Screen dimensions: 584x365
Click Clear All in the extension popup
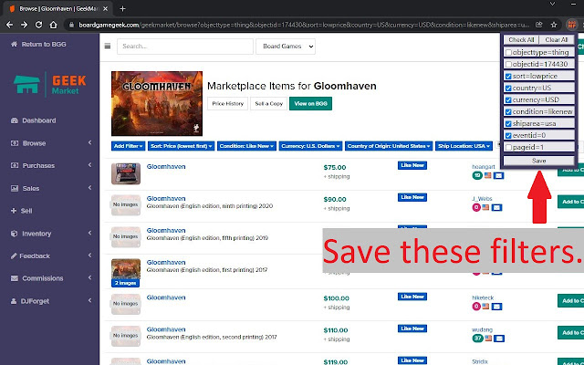(x=557, y=40)
